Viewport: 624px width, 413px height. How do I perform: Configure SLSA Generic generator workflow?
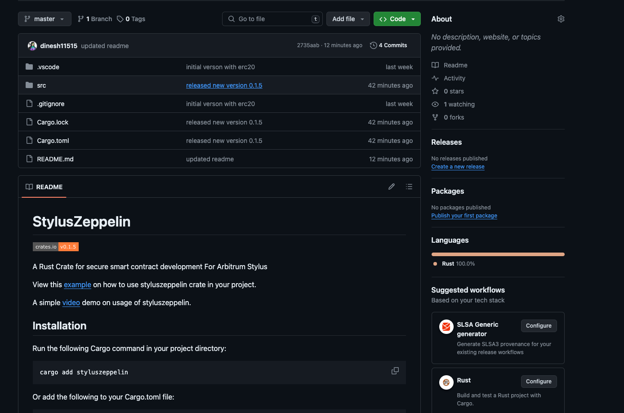click(539, 326)
